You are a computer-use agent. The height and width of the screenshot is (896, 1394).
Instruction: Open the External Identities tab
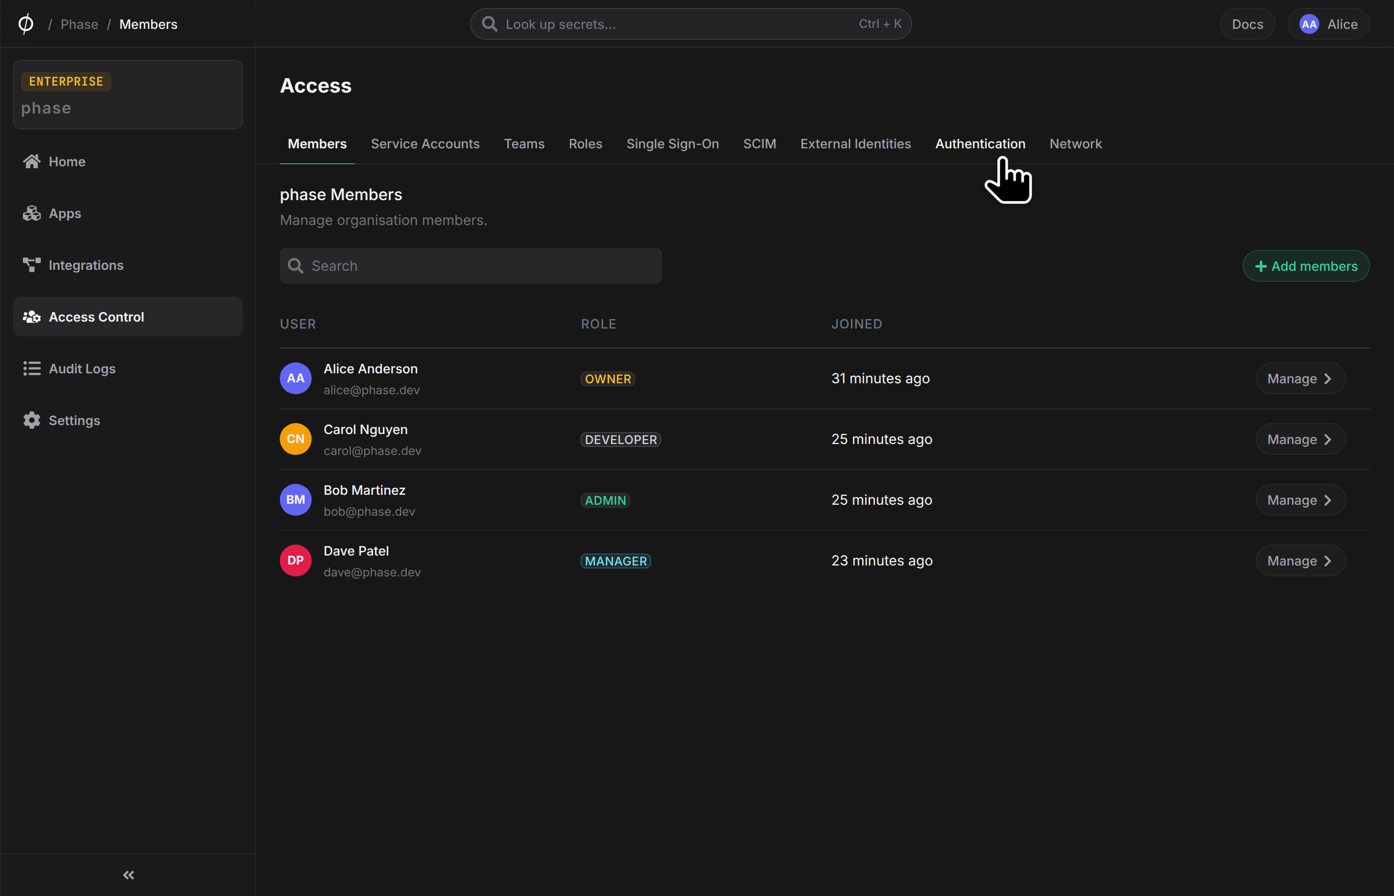(x=855, y=144)
